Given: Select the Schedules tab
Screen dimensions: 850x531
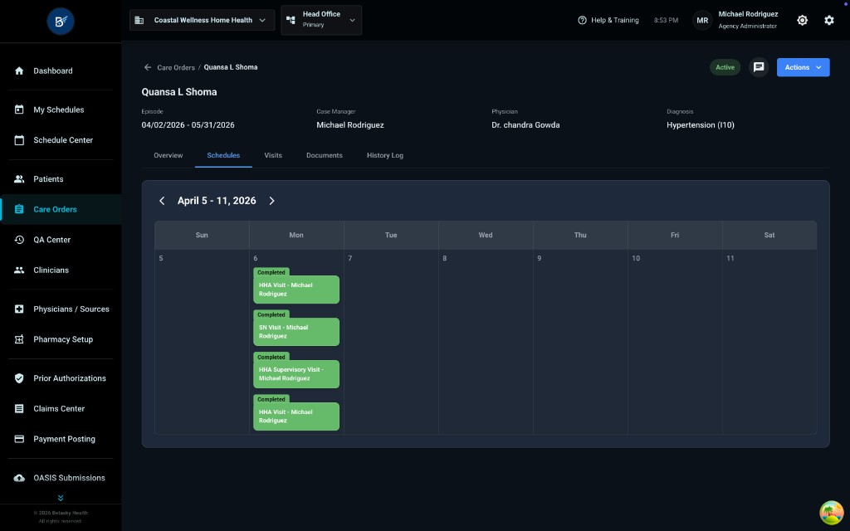Looking at the screenshot, I should click(223, 155).
